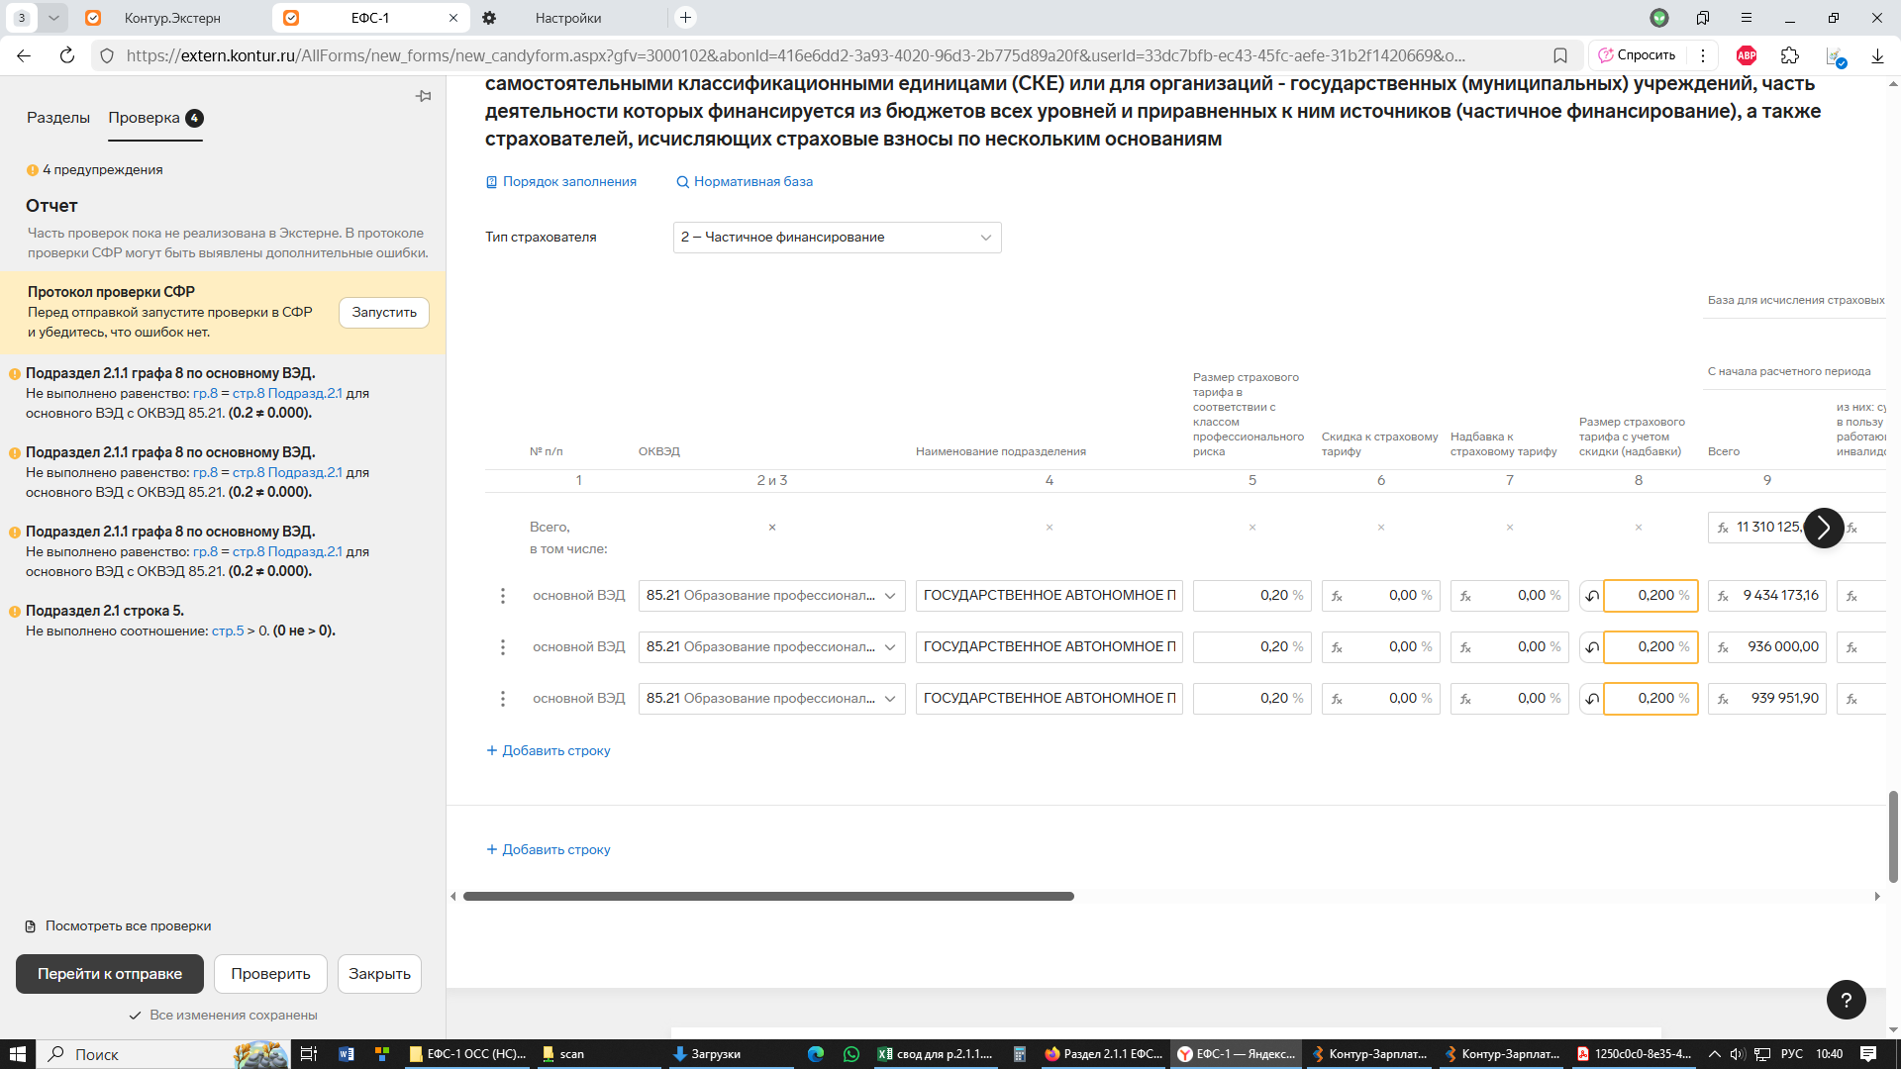The image size is (1901, 1069).
Task: Click the round arrow to scroll table right
Action: coord(1823,528)
